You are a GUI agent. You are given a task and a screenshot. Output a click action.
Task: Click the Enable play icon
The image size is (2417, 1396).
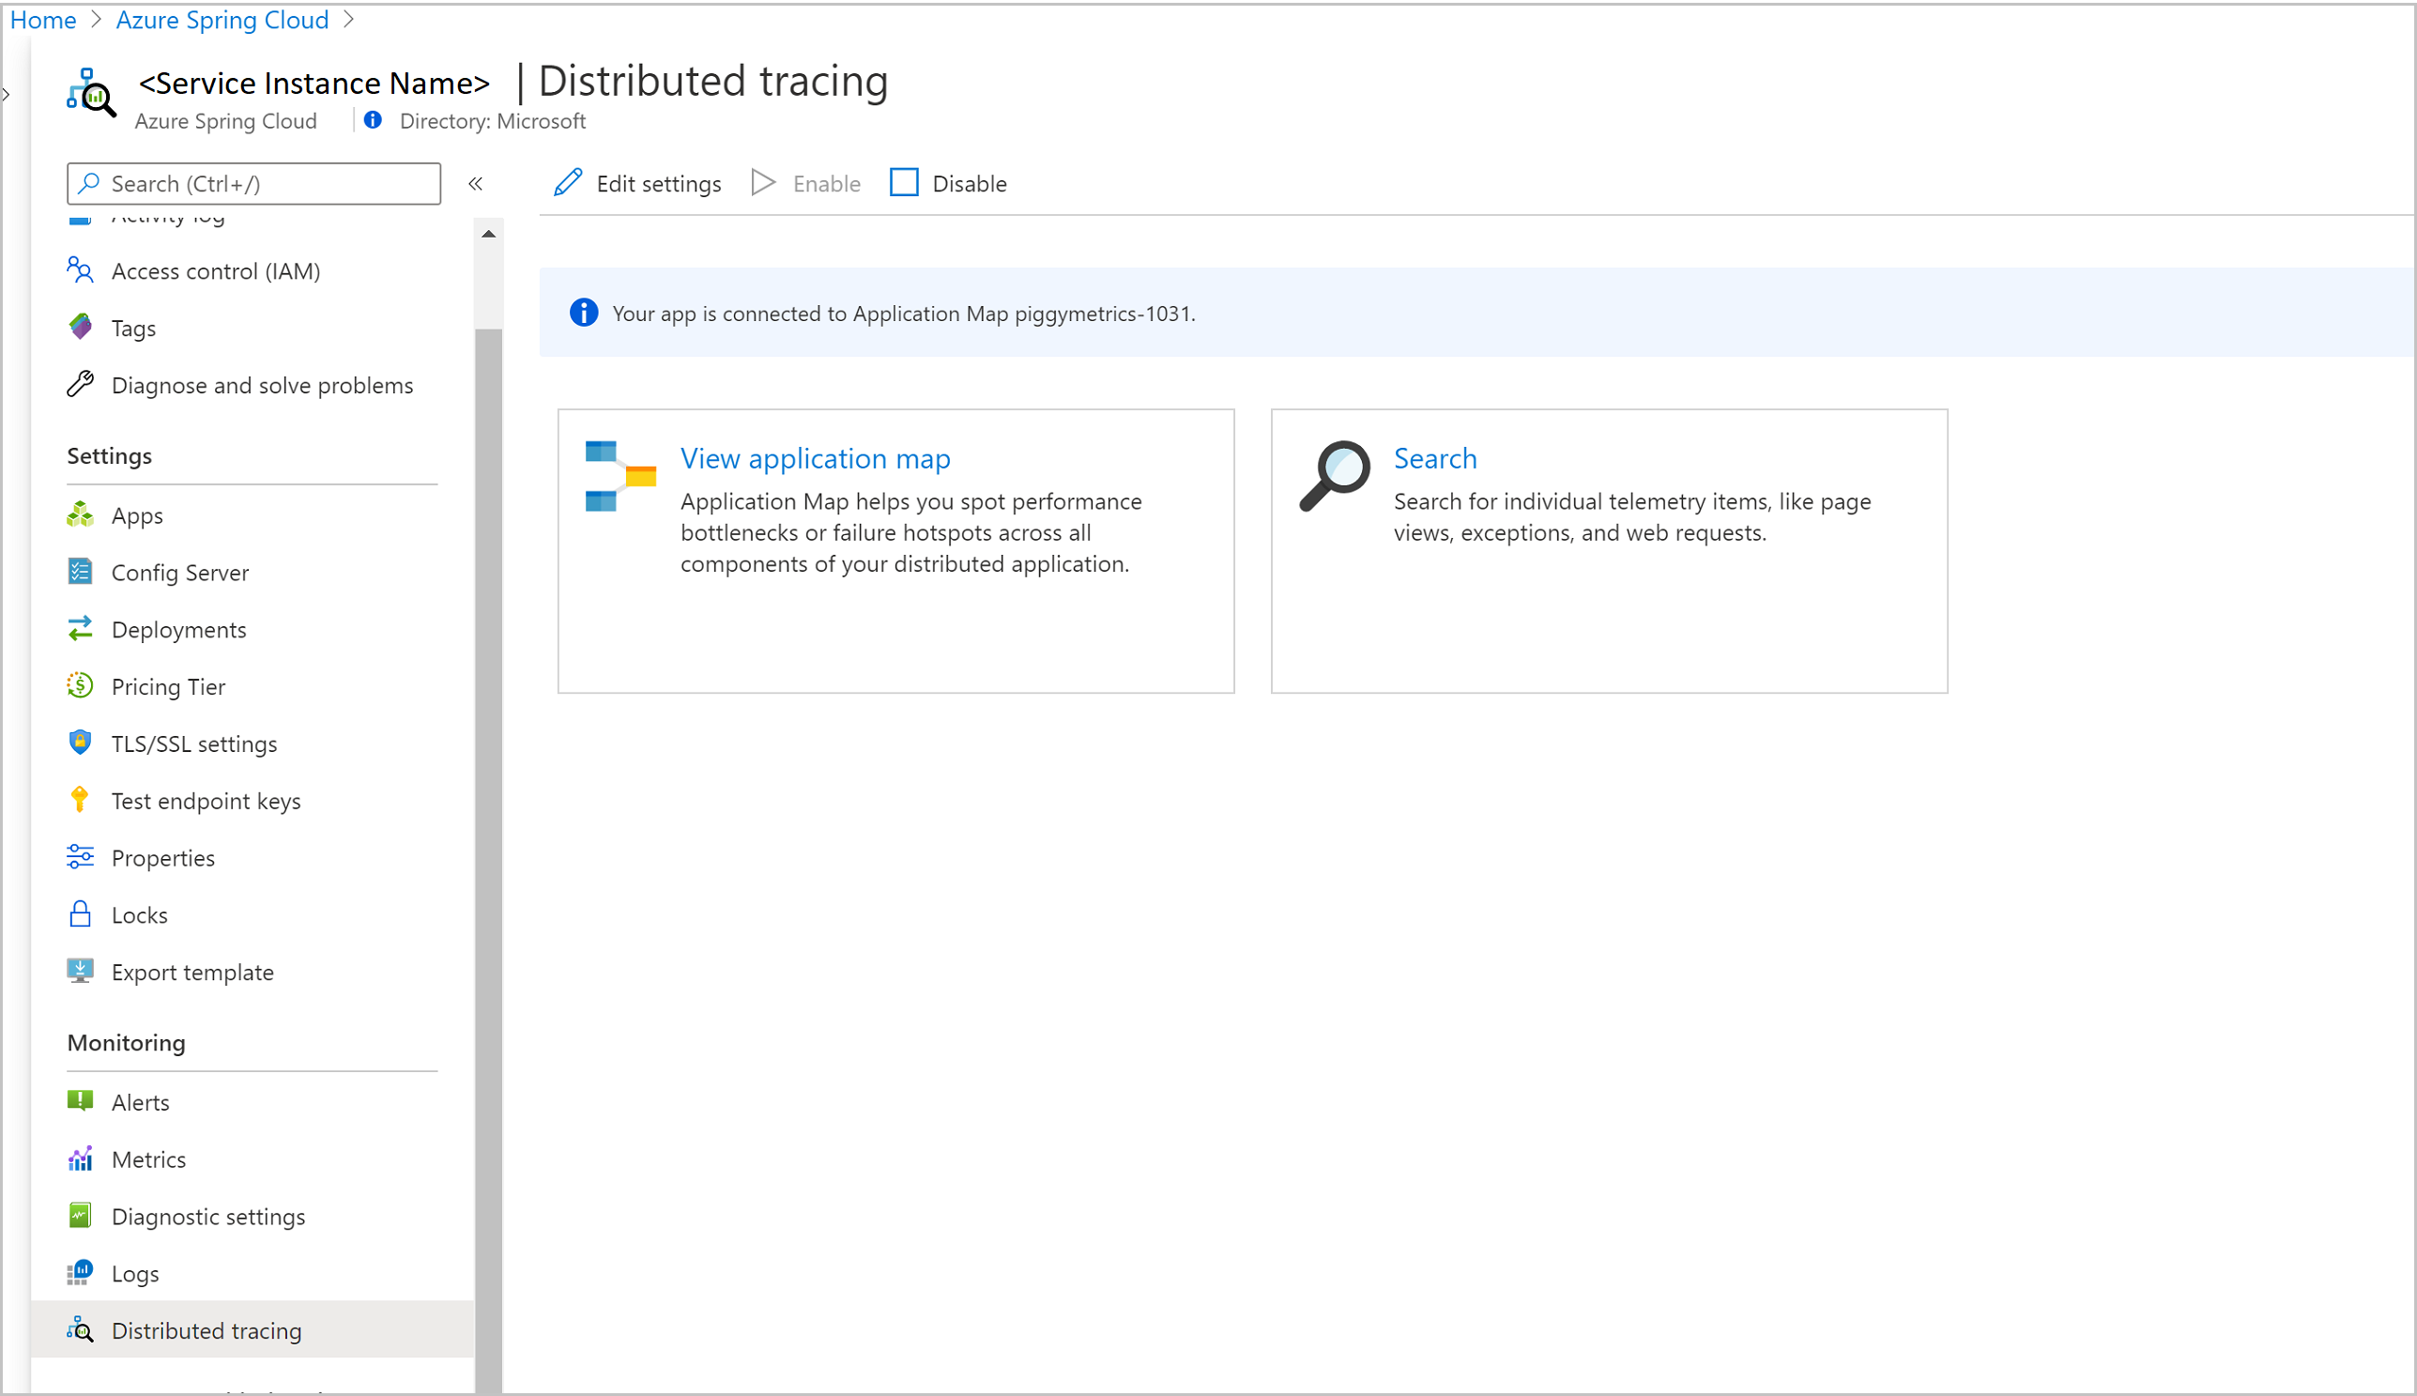click(763, 182)
